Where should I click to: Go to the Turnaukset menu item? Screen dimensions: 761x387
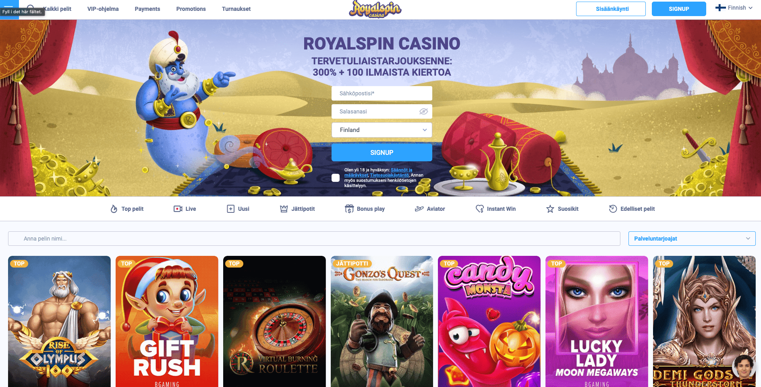point(236,9)
